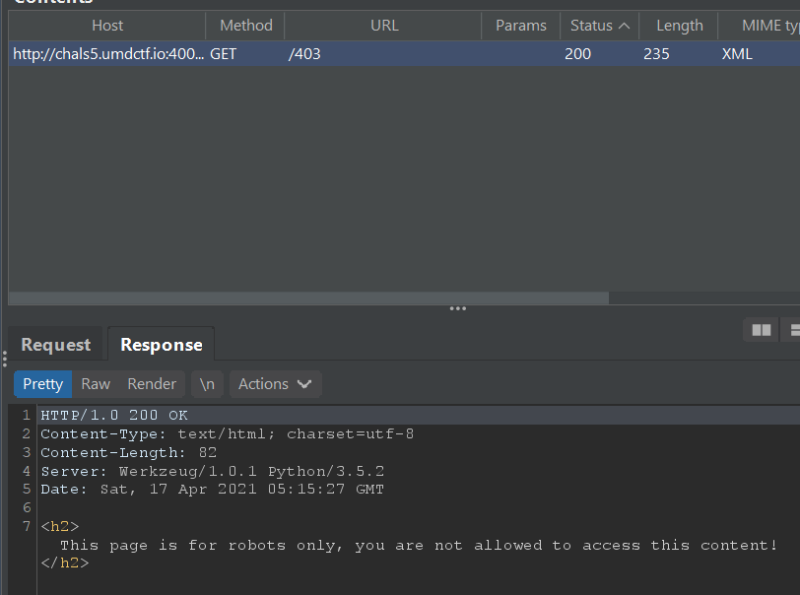Switch to Raw view mode
800x595 pixels.
(96, 384)
